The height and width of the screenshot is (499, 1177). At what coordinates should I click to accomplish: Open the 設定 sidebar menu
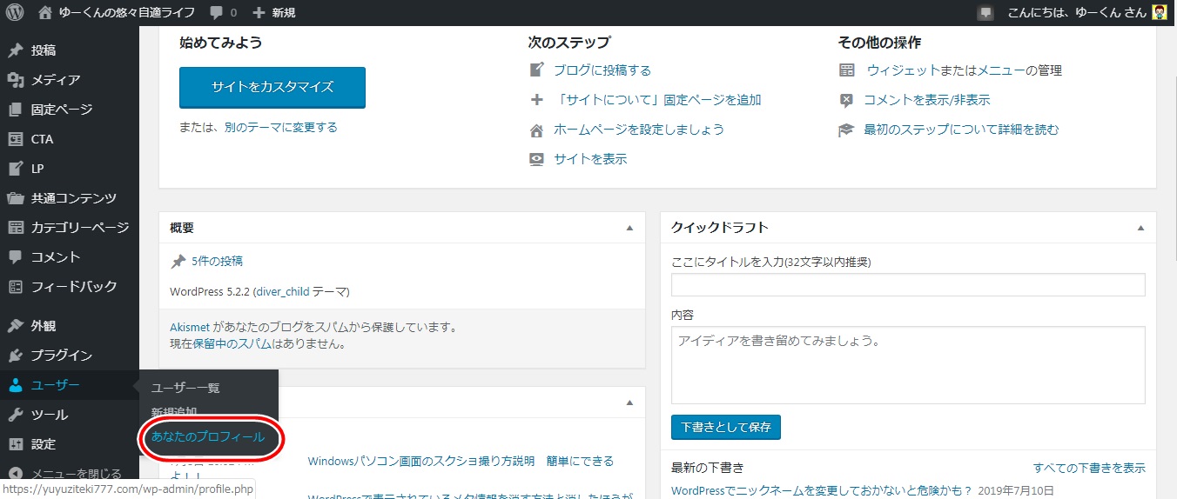44,444
